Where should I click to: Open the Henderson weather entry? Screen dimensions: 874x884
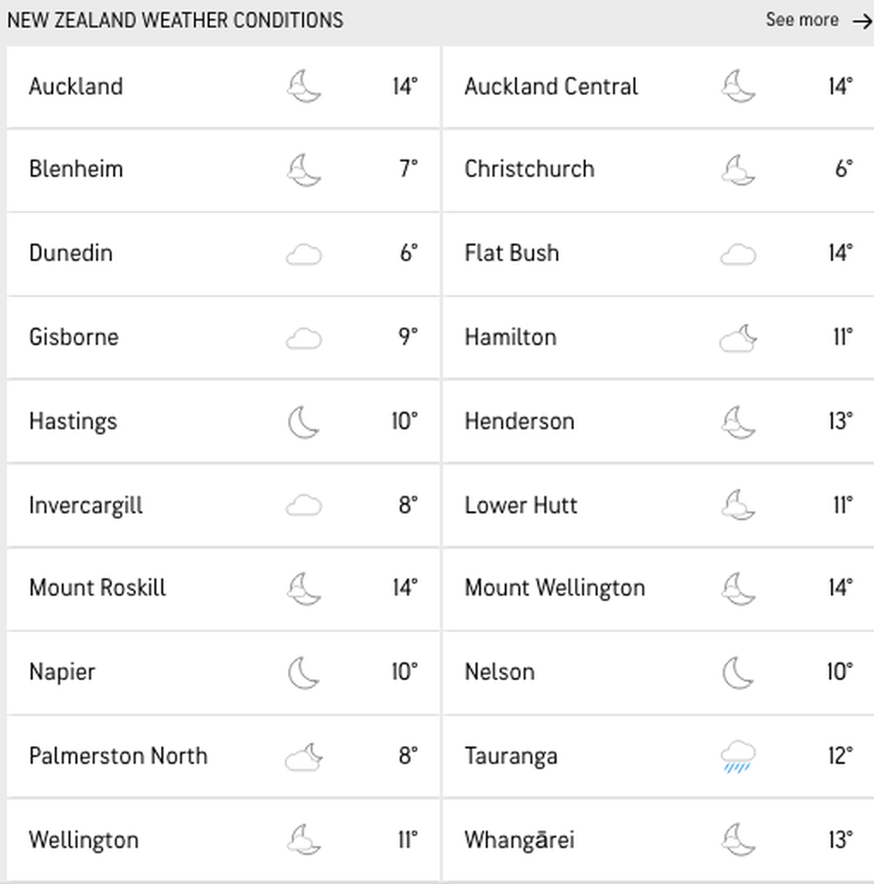658,421
